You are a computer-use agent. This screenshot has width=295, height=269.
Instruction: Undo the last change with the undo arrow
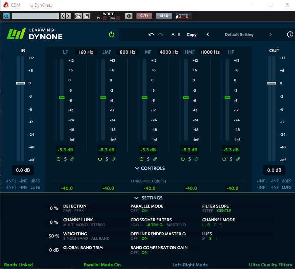(x=151, y=34)
